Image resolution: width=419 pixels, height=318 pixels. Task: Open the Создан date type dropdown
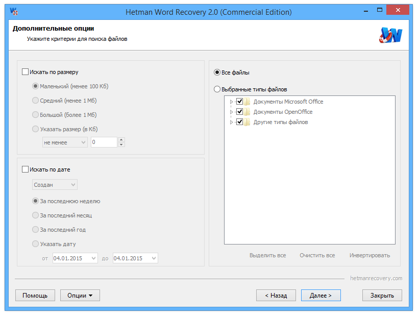click(x=55, y=185)
